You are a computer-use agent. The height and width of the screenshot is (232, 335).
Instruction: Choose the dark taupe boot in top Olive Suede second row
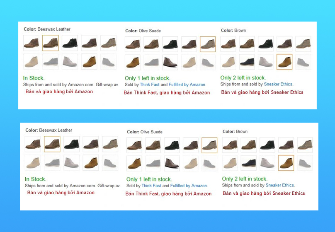[170, 62]
